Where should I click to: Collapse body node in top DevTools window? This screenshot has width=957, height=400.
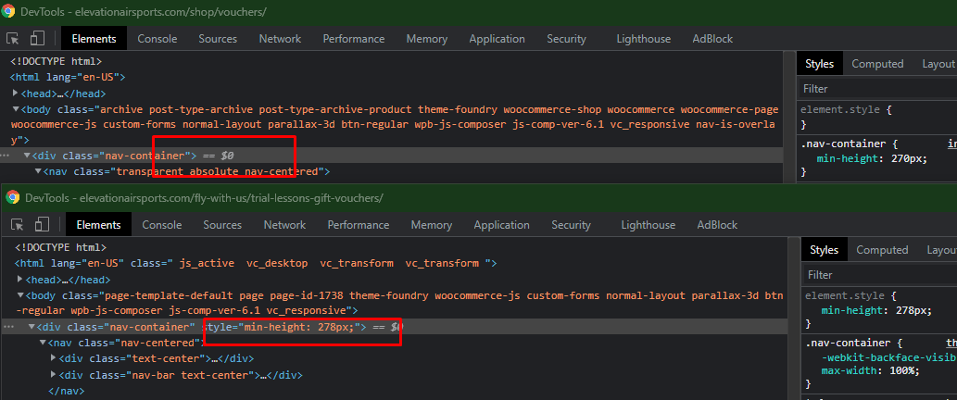click(16, 110)
